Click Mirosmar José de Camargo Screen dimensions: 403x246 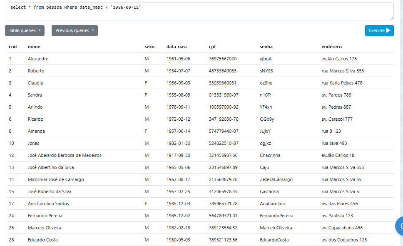click(x=56, y=180)
